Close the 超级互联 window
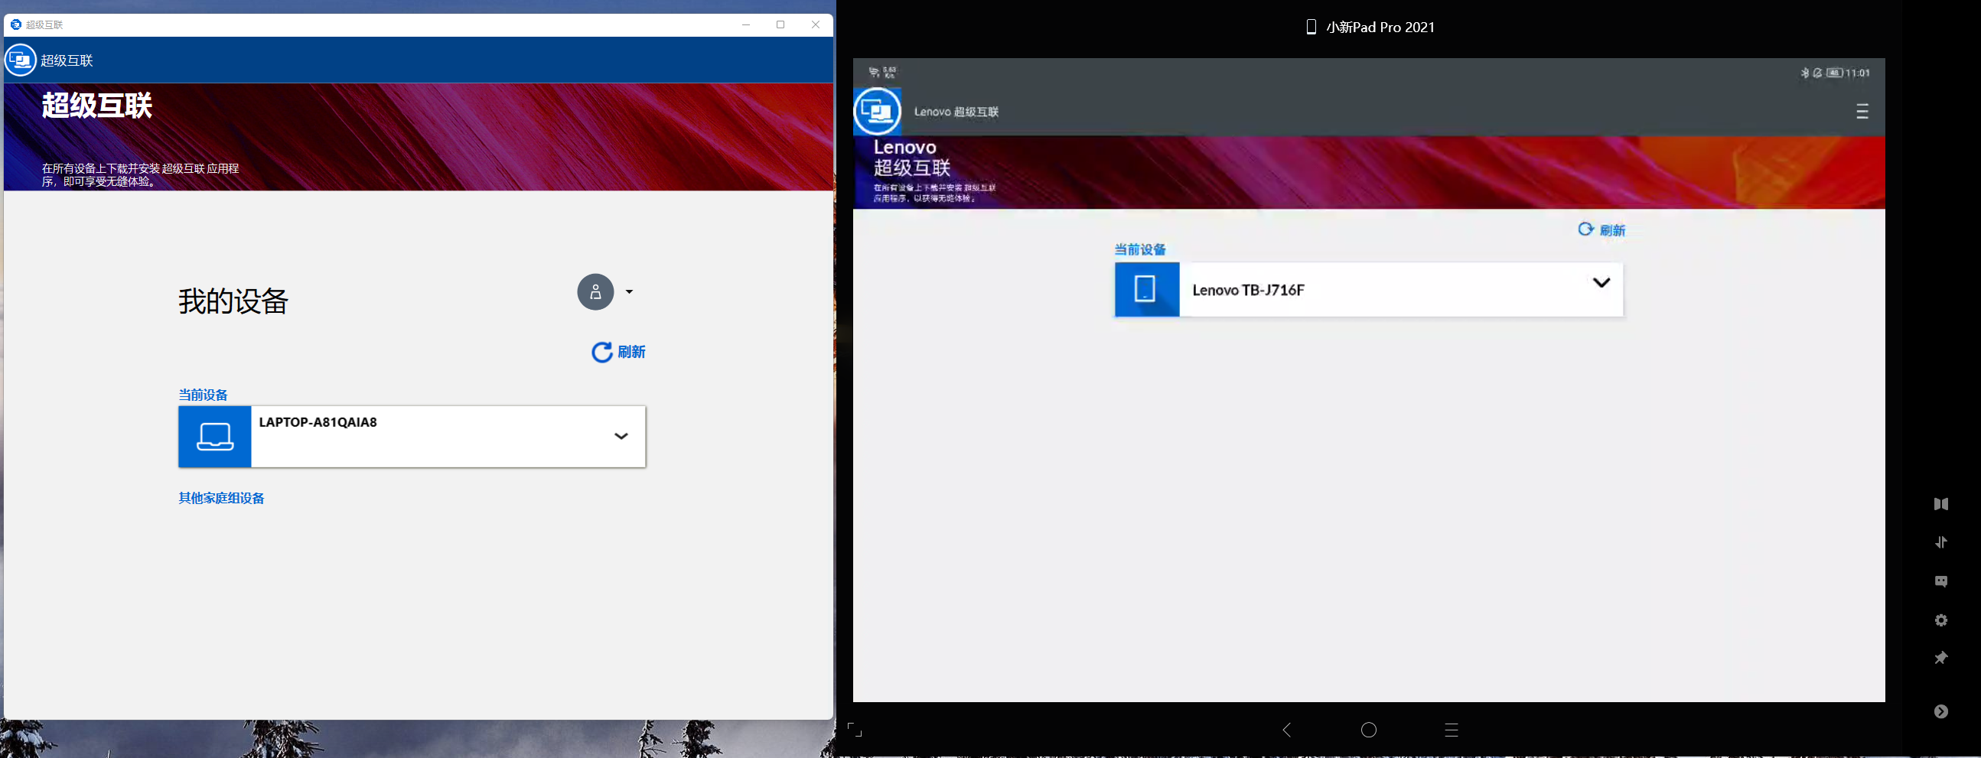The height and width of the screenshot is (758, 1981). pos(816,24)
